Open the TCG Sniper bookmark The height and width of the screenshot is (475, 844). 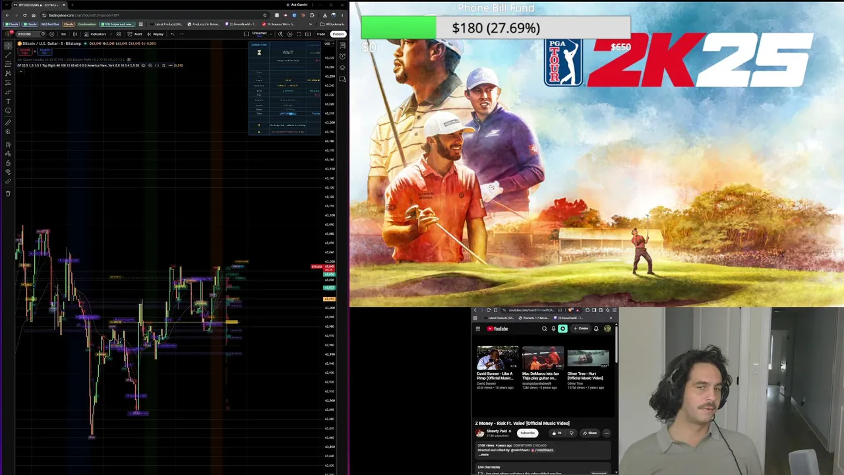tap(117, 24)
